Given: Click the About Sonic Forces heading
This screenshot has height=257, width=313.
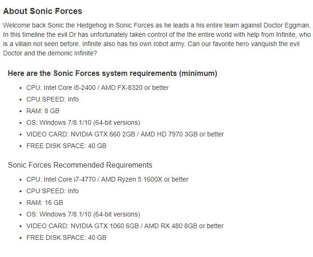Looking at the screenshot, I should click(x=42, y=11).
